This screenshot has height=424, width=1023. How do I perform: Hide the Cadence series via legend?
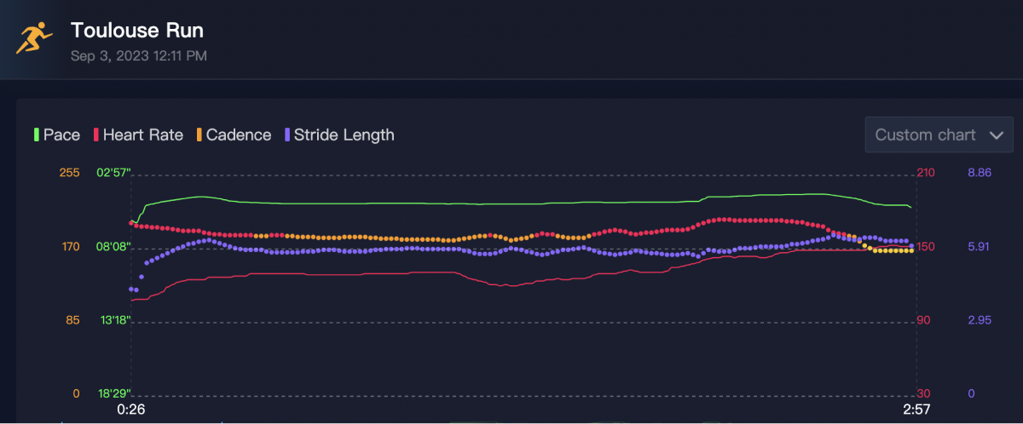tap(234, 135)
